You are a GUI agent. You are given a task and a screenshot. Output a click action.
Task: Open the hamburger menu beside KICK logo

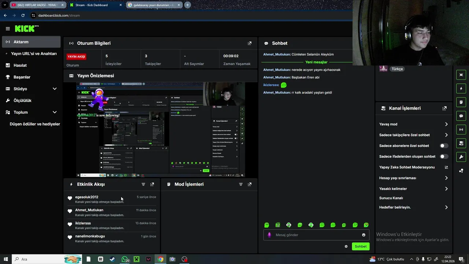coord(8,29)
